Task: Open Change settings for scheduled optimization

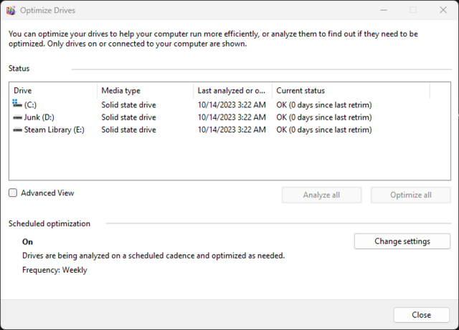Action: coord(402,241)
